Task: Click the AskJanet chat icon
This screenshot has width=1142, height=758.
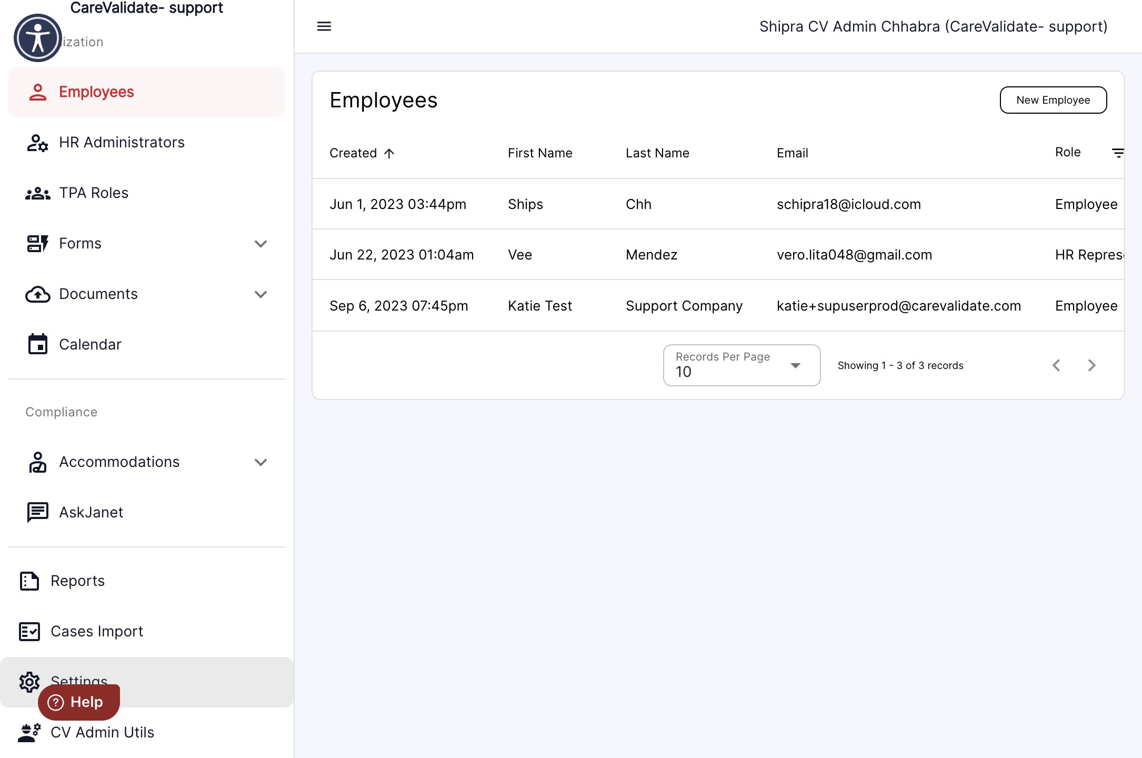Action: (37, 512)
